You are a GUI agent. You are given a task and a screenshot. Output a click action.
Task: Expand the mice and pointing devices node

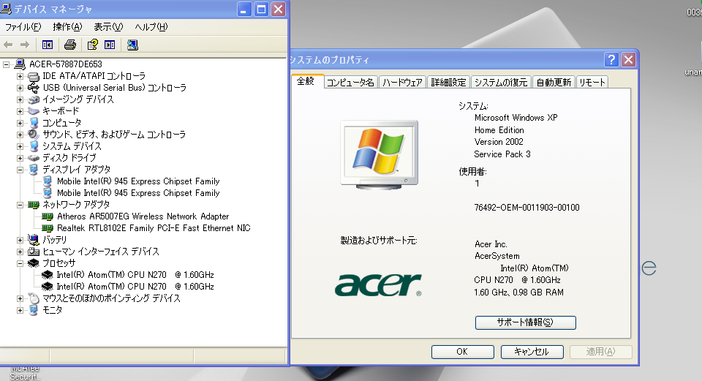[20, 298]
